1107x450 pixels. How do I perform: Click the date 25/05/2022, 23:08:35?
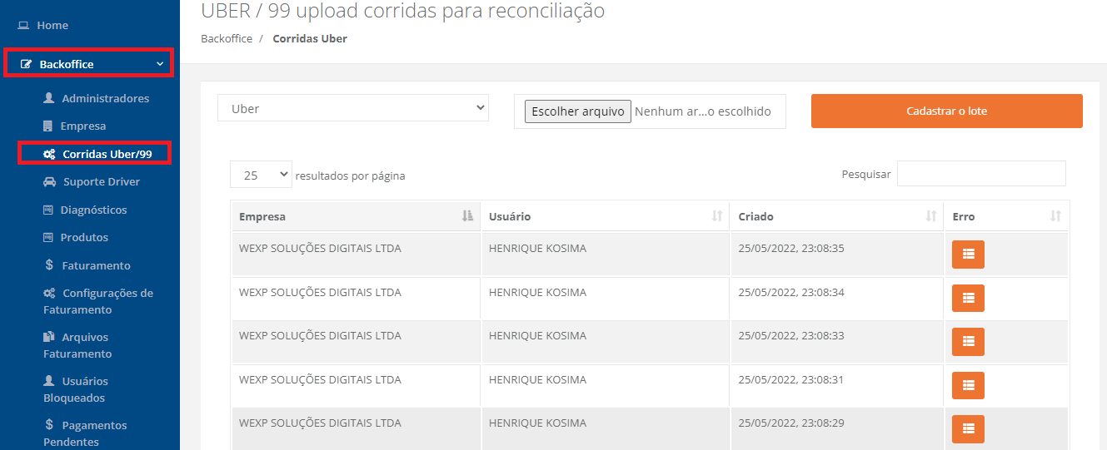pos(791,248)
